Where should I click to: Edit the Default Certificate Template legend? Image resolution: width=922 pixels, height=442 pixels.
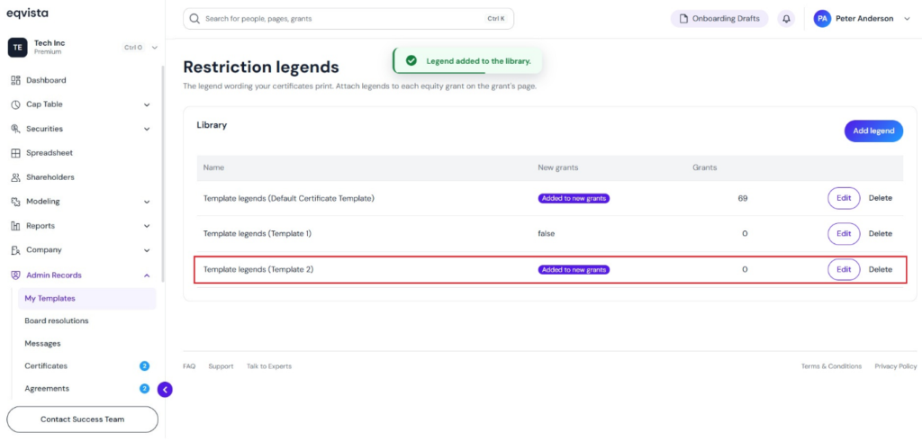click(844, 198)
